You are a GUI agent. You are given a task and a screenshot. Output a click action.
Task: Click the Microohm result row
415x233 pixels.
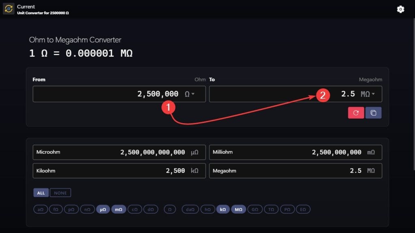point(119,153)
